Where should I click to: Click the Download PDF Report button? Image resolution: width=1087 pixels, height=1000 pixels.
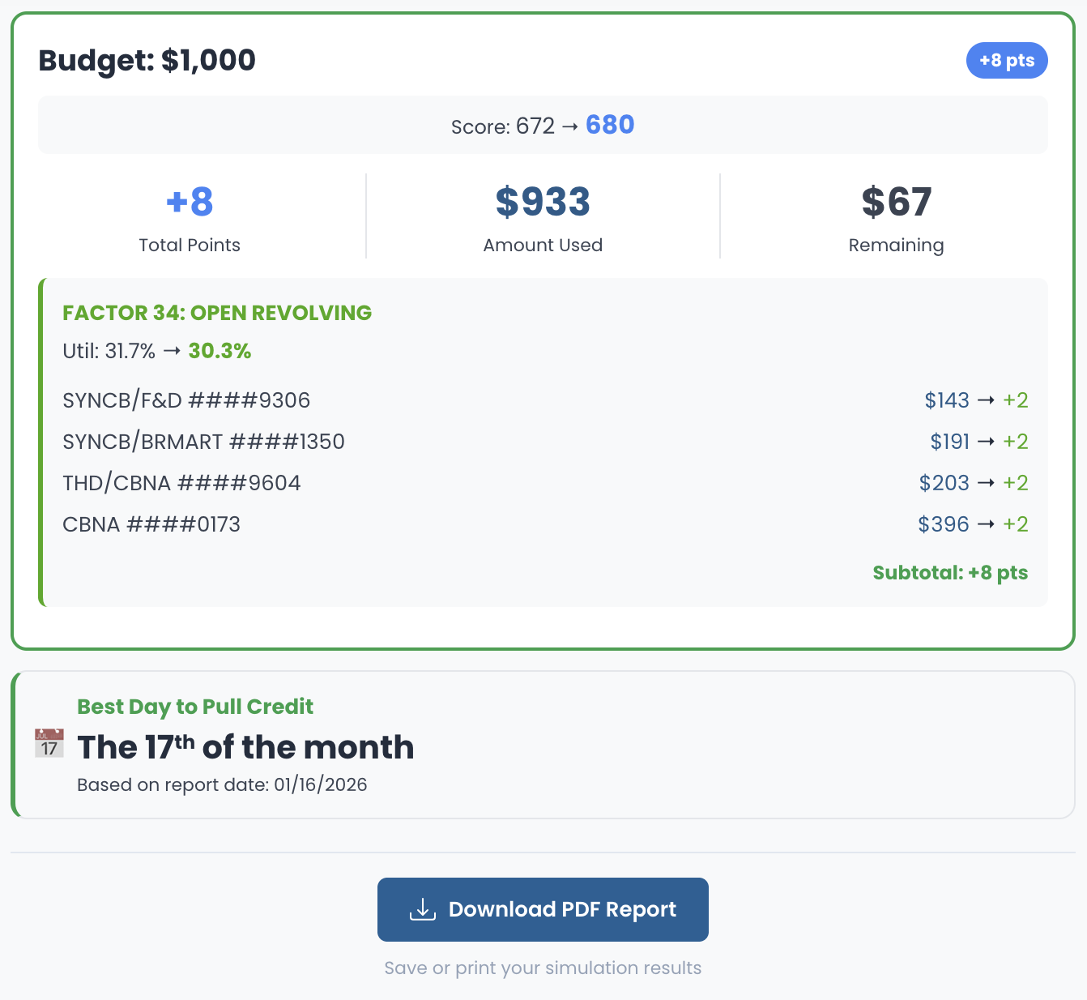coord(543,909)
